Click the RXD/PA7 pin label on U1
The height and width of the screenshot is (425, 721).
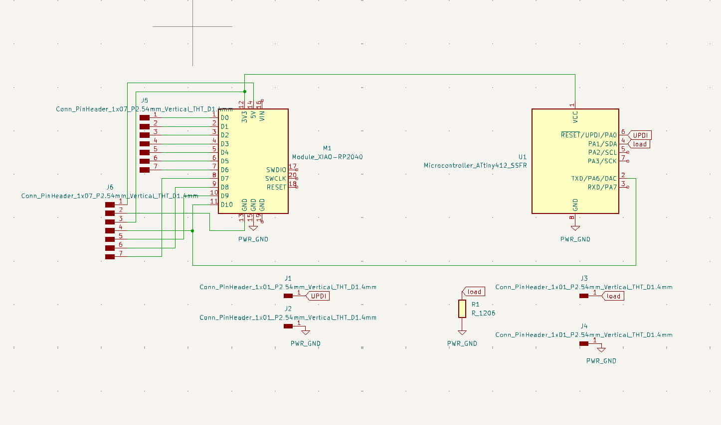[602, 187]
